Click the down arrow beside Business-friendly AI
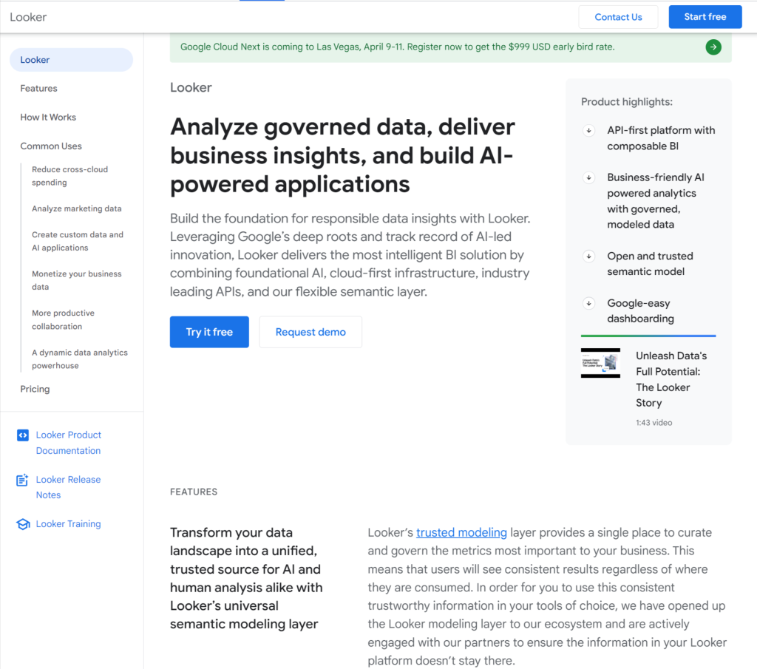 589,178
